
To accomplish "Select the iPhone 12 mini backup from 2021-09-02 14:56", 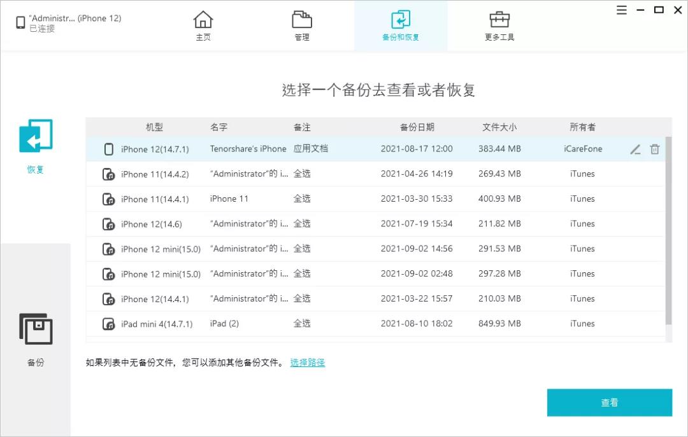I will point(319,249).
